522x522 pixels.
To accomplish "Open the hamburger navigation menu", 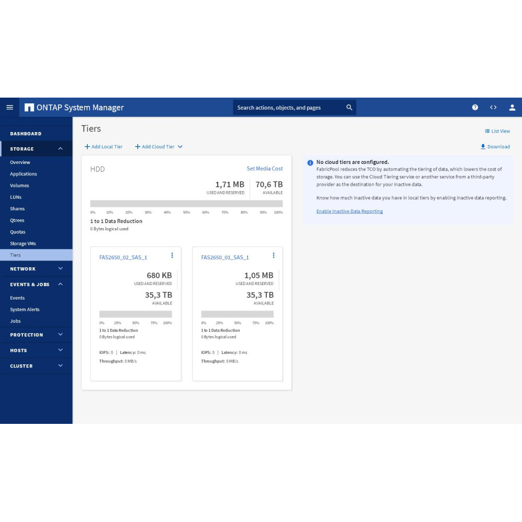I will point(9,107).
